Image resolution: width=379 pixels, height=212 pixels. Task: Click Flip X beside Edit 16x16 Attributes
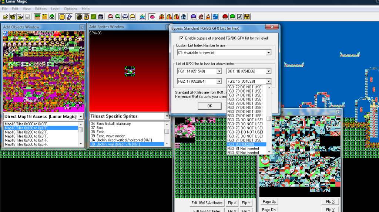click(x=232, y=203)
